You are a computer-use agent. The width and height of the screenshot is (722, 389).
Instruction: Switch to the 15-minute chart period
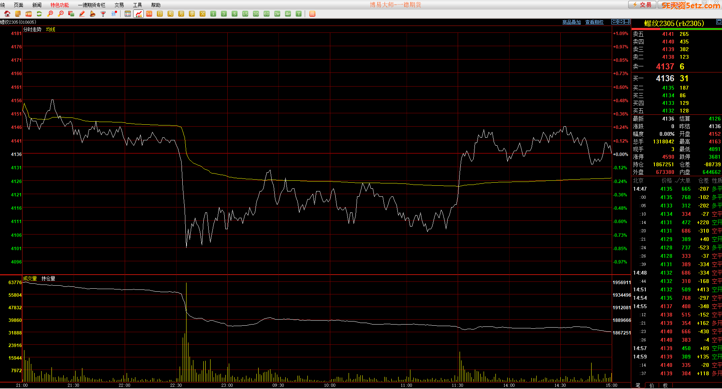245,14
